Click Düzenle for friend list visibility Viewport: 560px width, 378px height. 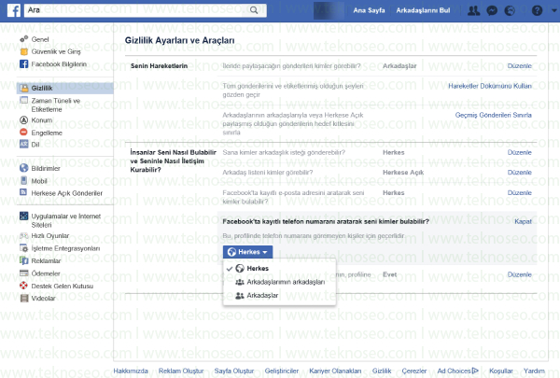pos(520,173)
